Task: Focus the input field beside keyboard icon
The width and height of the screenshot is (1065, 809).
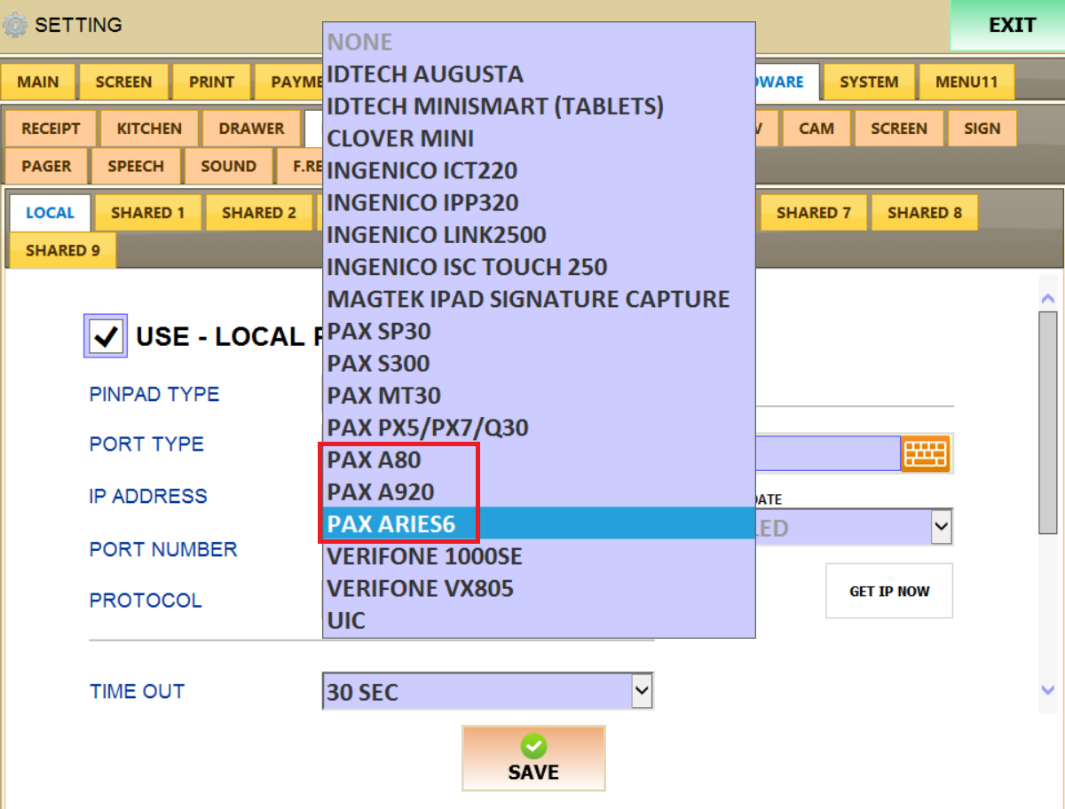Action: pyautogui.click(x=828, y=453)
